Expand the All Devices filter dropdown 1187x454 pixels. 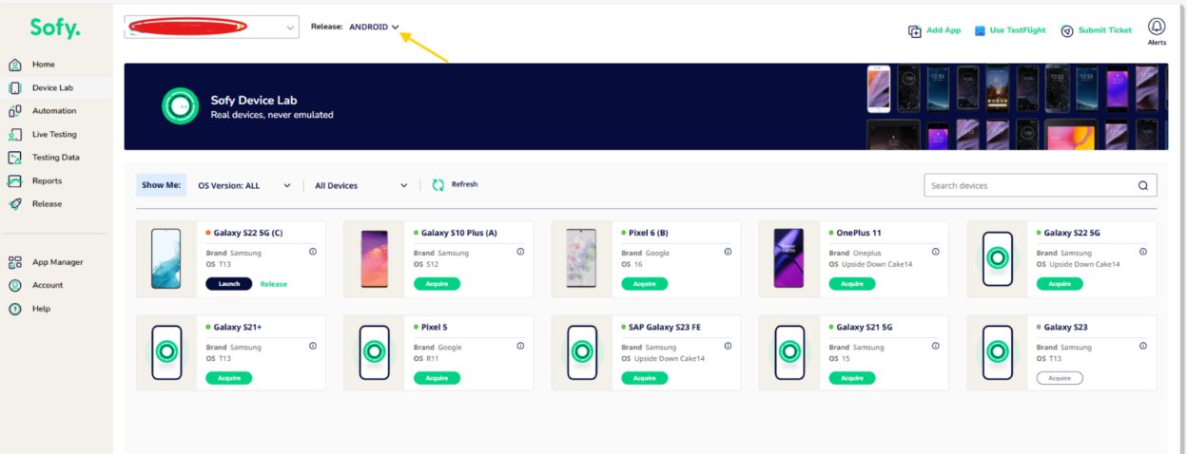click(x=361, y=185)
